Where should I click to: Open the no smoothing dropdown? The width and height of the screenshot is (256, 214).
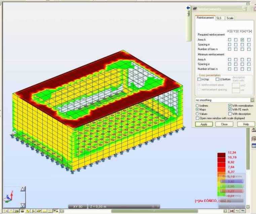coord(252,100)
